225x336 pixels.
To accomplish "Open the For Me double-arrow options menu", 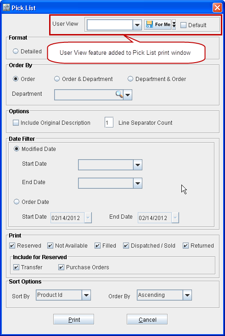I will point(174,25).
